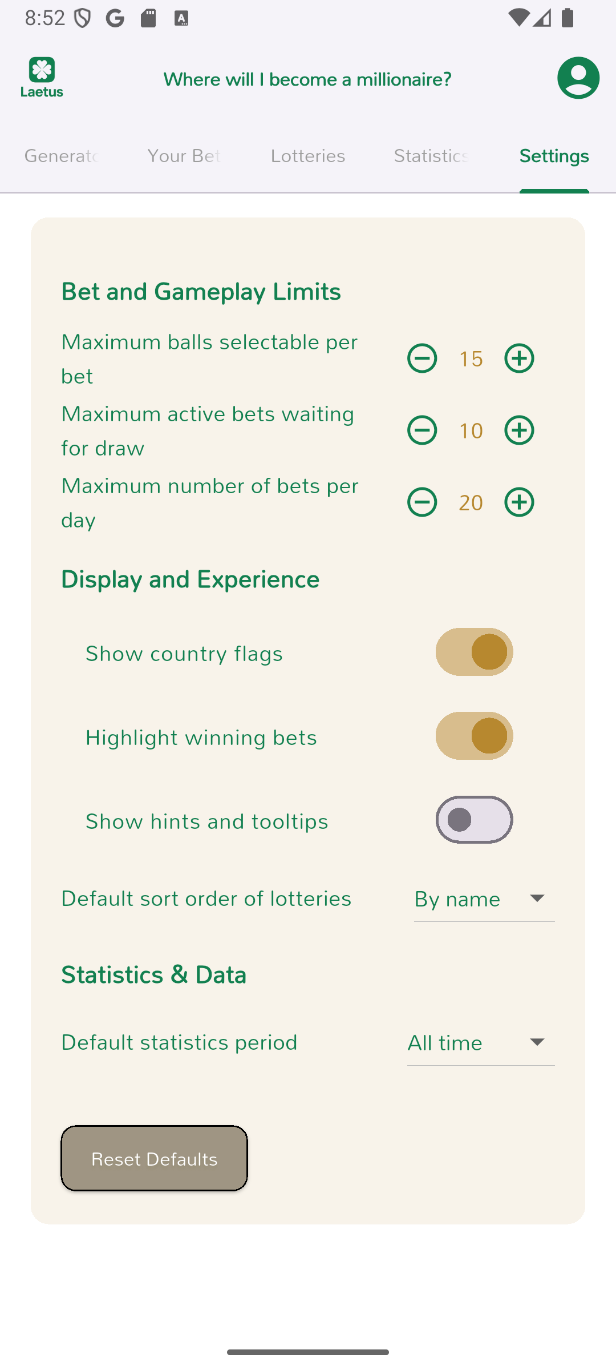The height and width of the screenshot is (1370, 616).
Task: Select the Generator tab
Action: point(62,156)
